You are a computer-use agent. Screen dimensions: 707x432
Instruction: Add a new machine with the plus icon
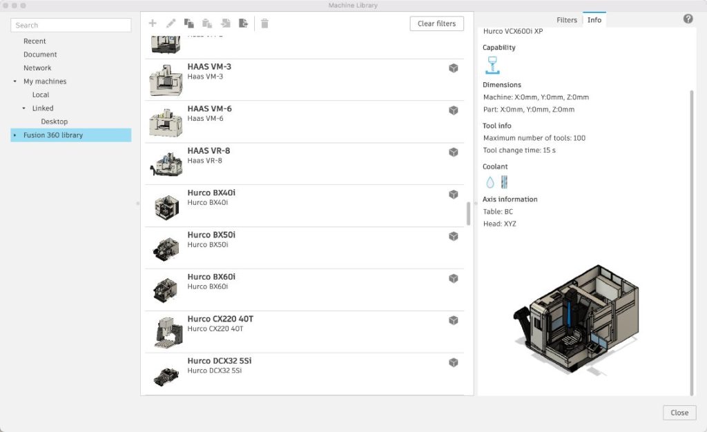153,23
